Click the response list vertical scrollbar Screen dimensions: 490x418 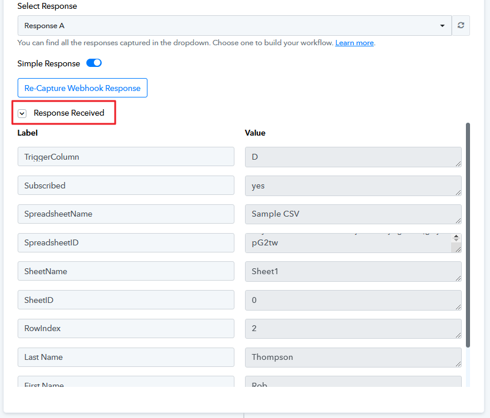click(x=468, y=235)
